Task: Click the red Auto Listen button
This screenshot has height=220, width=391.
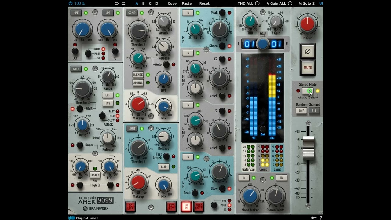Action: click(199, 207)
